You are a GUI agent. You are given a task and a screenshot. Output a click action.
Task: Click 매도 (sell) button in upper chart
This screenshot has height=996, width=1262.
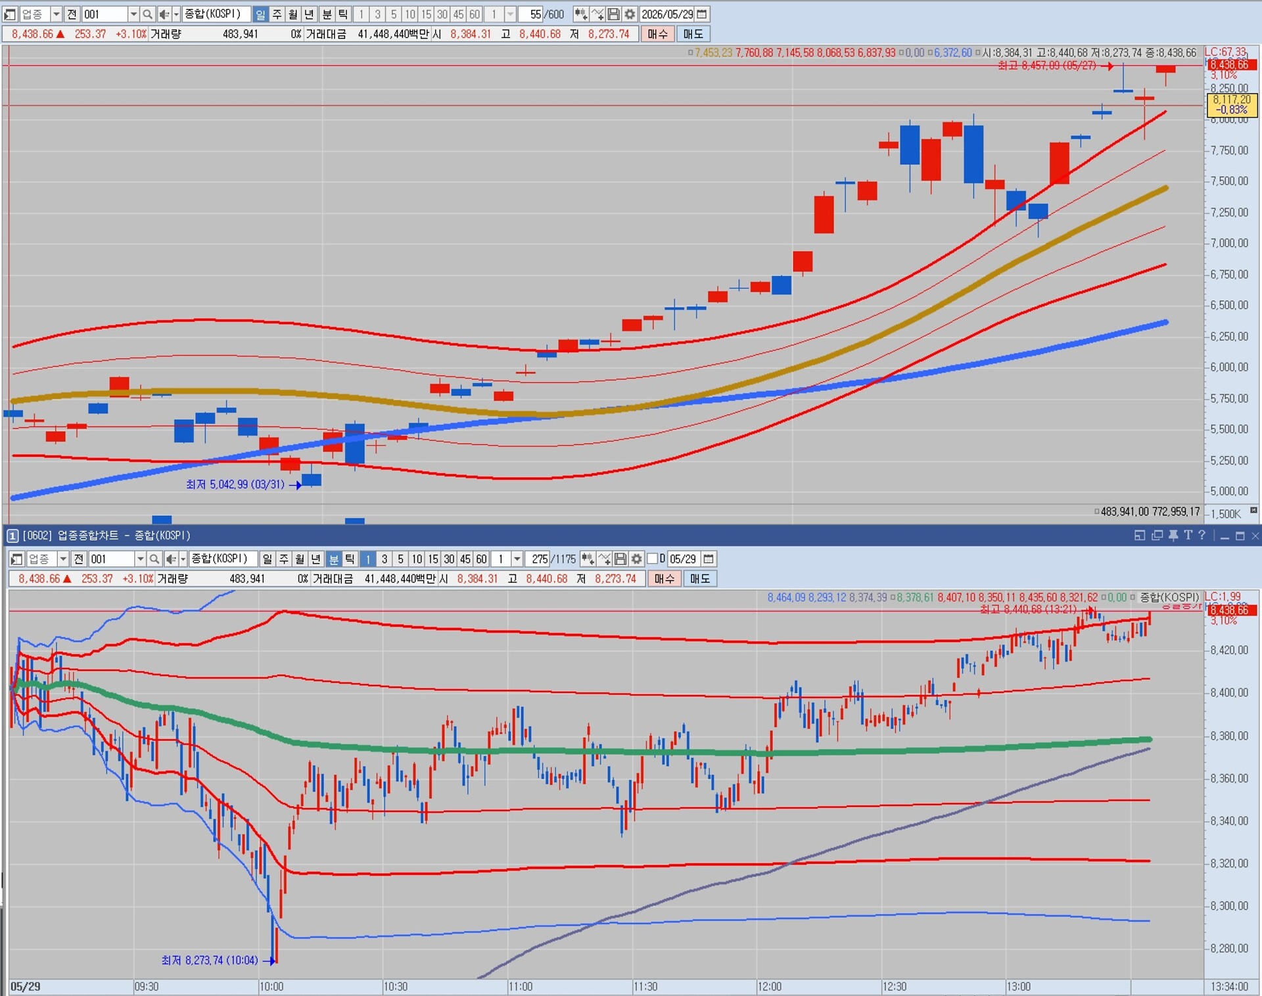point(693,34)
